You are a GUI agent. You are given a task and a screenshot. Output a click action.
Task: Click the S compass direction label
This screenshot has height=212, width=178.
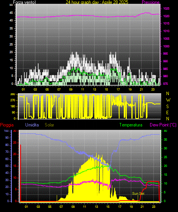click(167, 107)
